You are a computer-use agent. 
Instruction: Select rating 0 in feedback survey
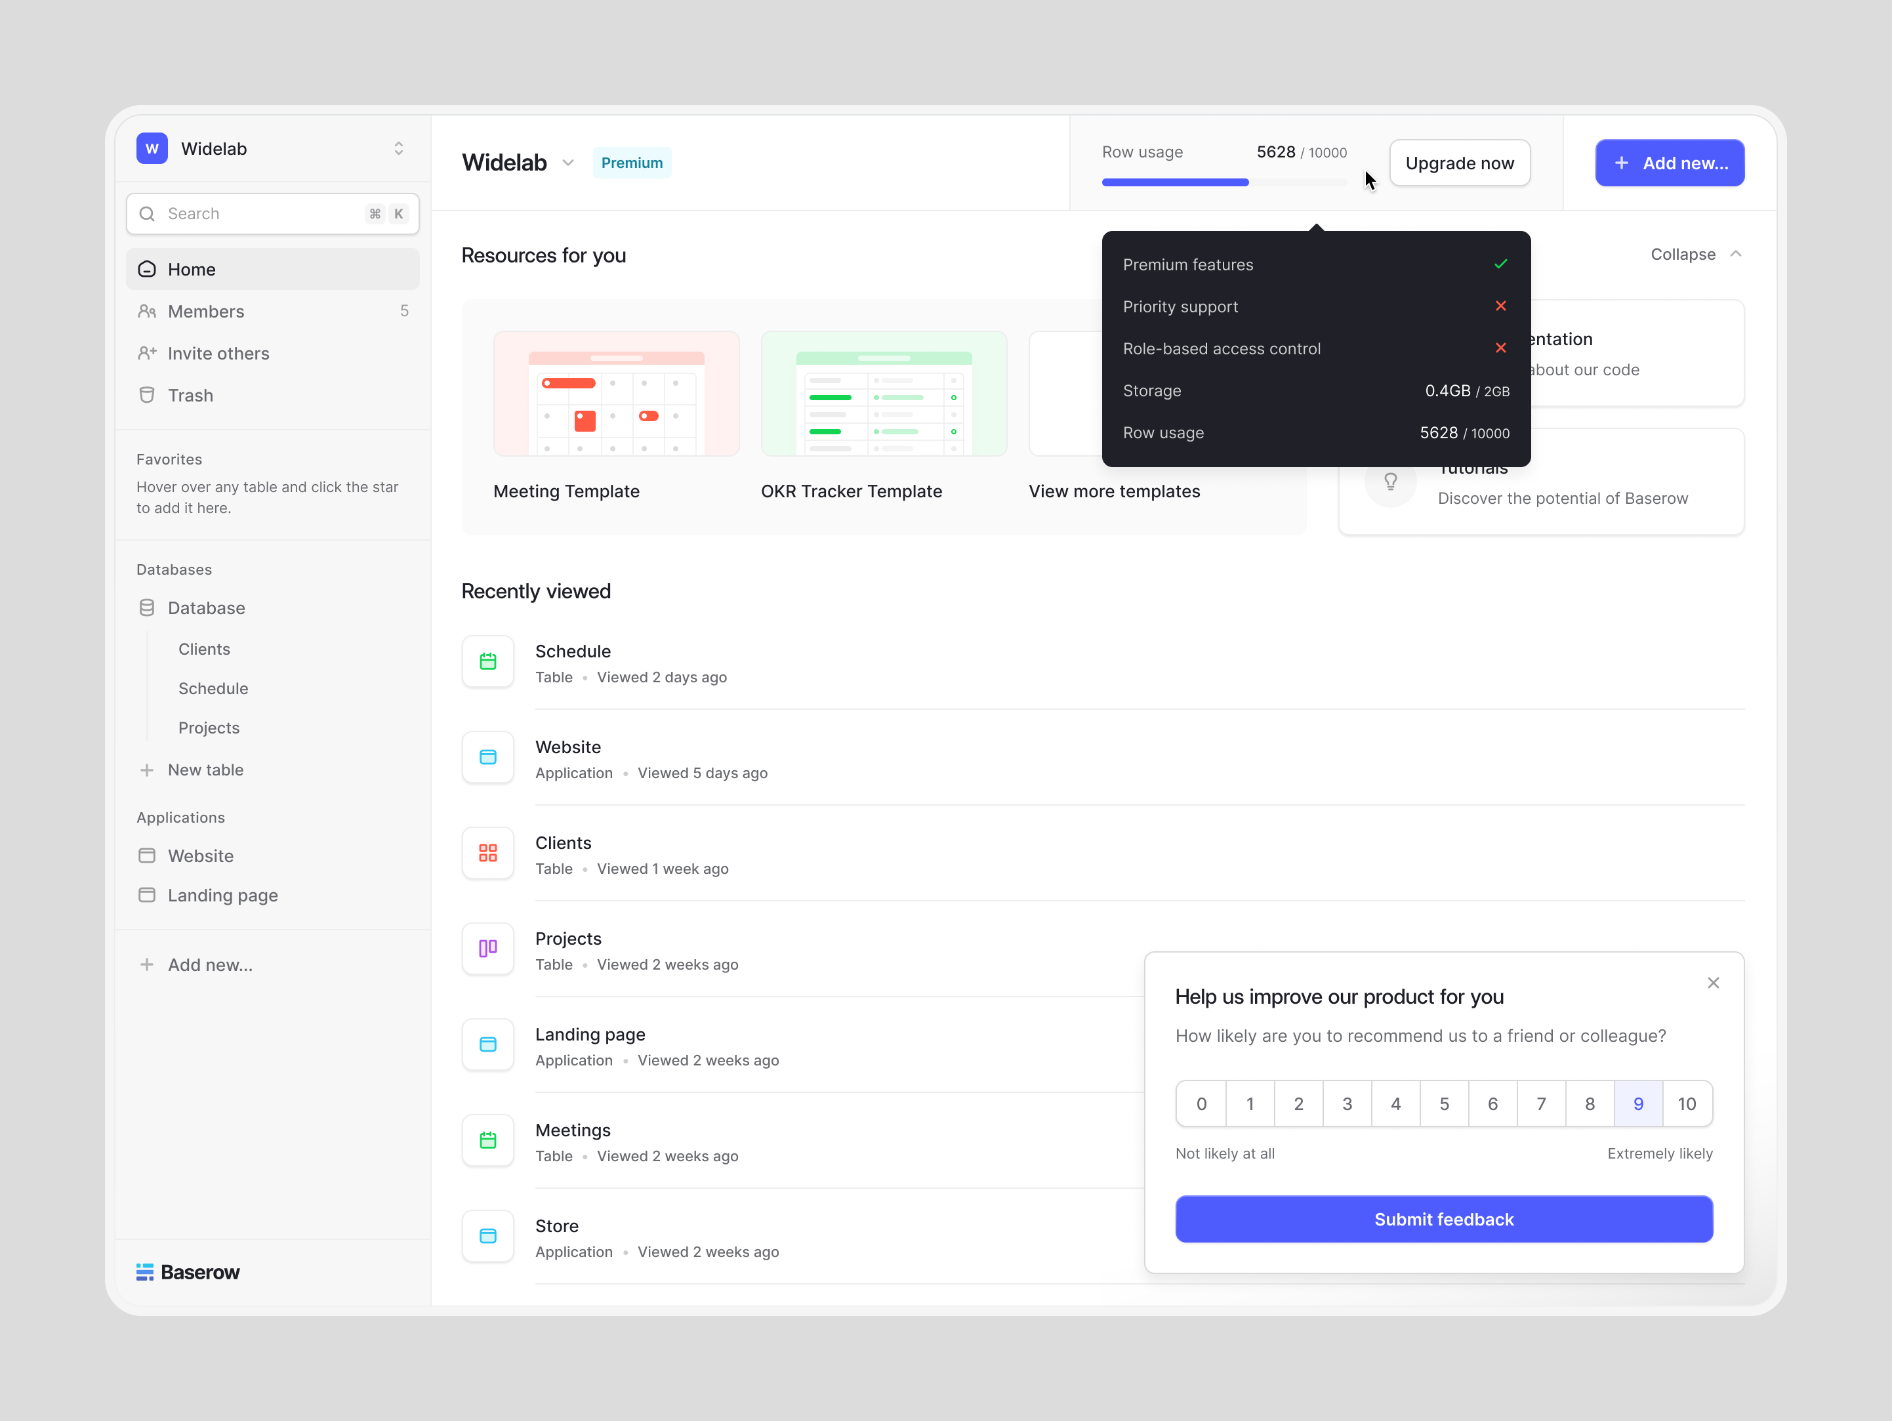point(1201,1105)
